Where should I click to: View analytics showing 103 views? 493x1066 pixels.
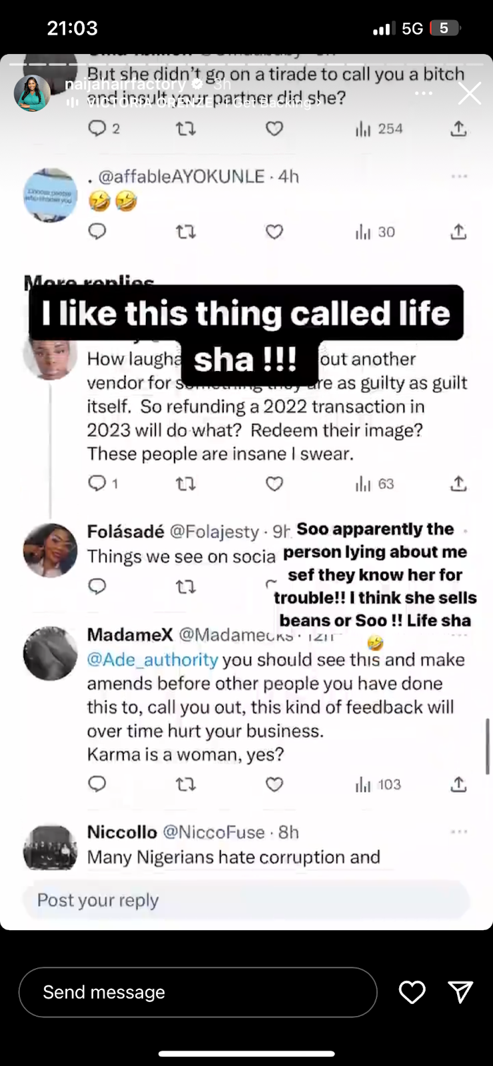378,784
